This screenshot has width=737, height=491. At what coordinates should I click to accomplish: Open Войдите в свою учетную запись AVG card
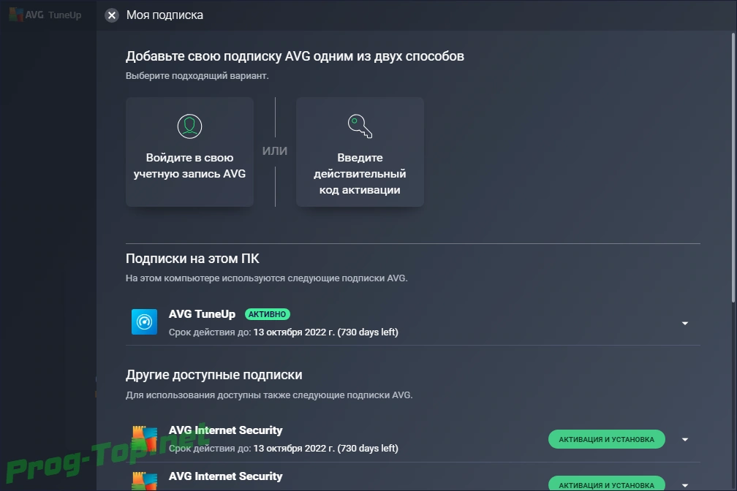(189, 152)
